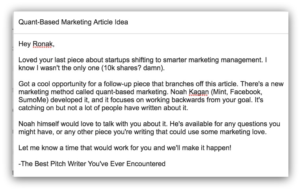301x191 pixels.
Task: Click on '(10k shares? damn)' text
Action: click(133, 68)
